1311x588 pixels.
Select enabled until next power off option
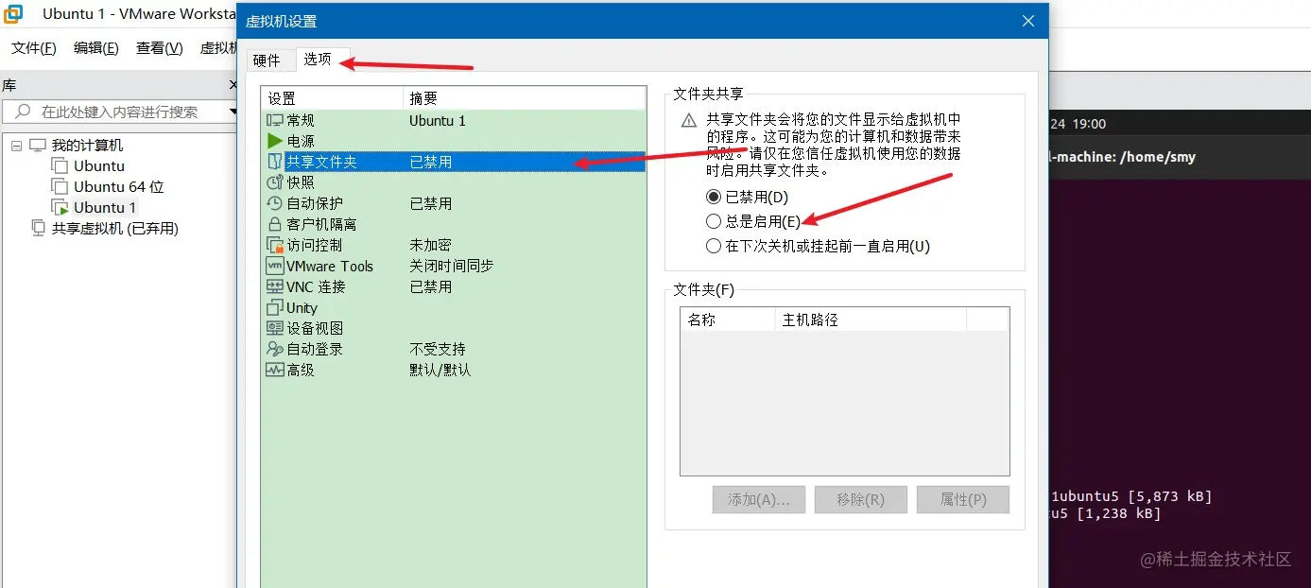click(714, 246)
